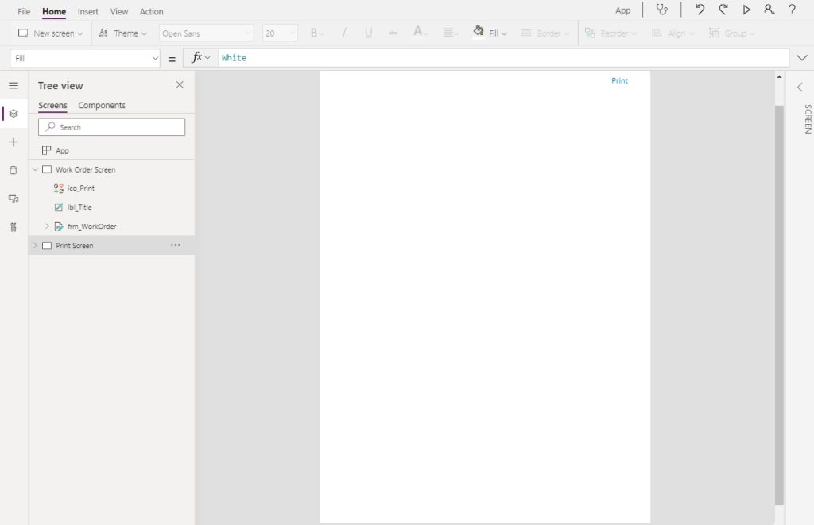
Task: Toggle strikethrough text formatting
Action: (x=393, y=33)
